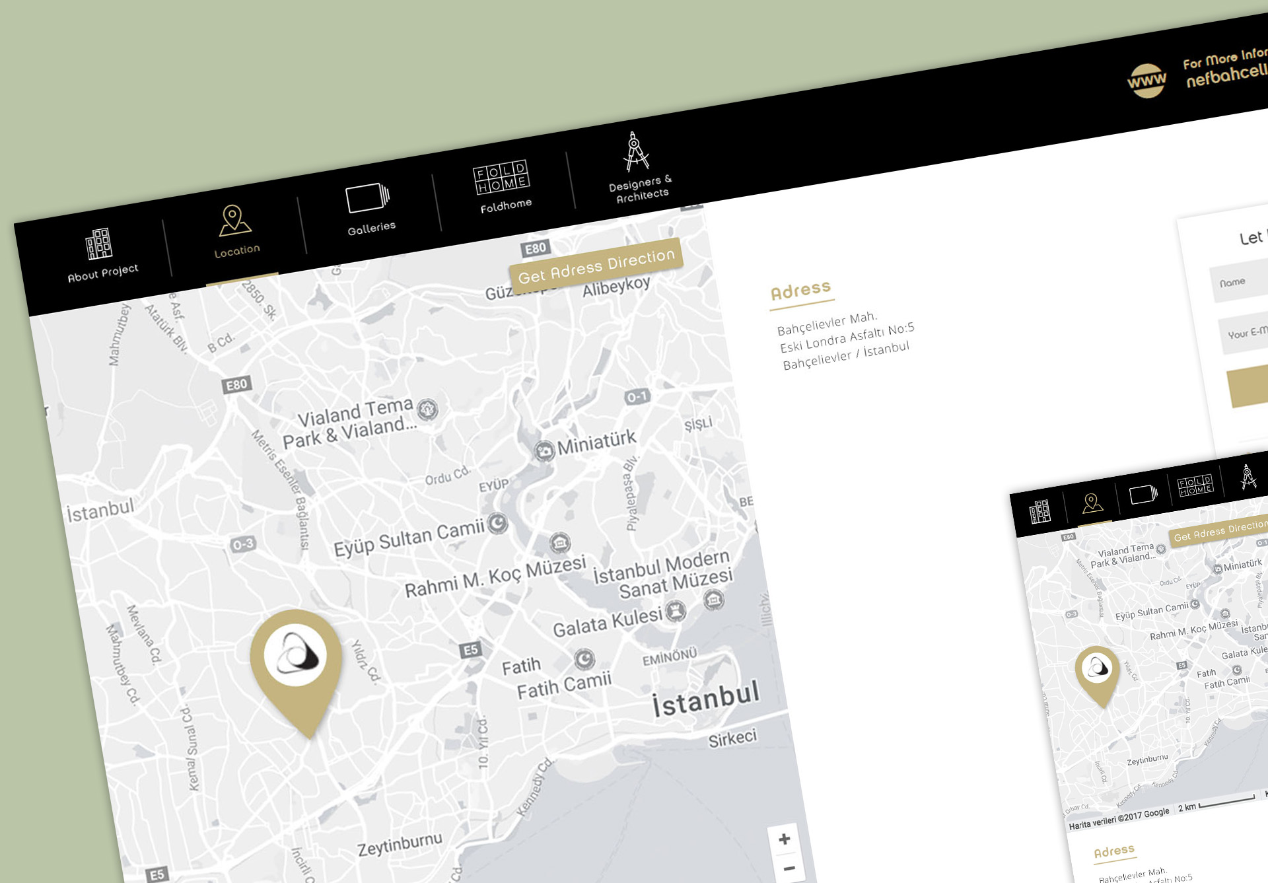
Task: Click the Foldhome logo icon
Action: [x=501, y=177]
